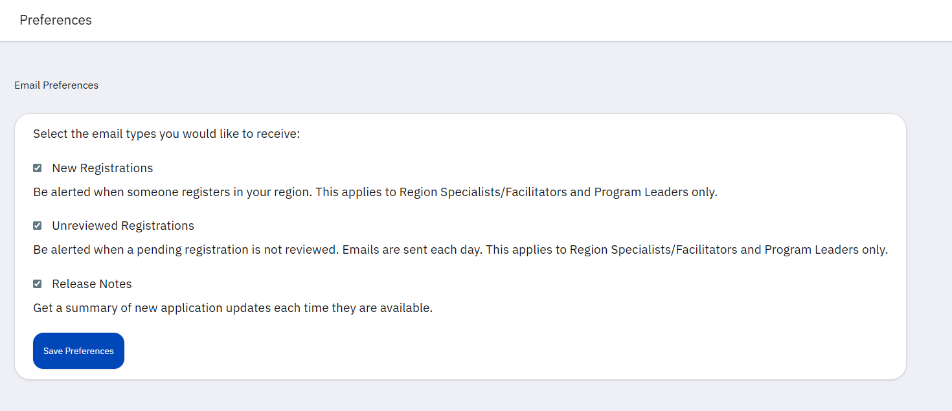Toggle the Release Notes checkbox off
952x411 pixels.
click(x=37, y=283)
